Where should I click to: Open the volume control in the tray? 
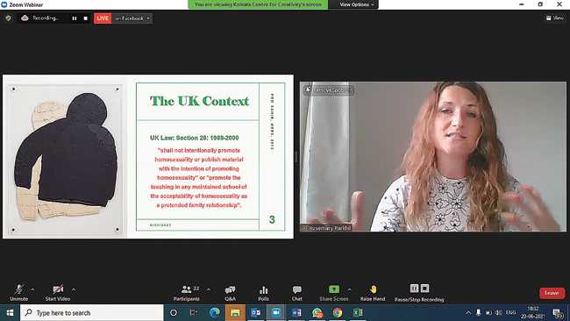click(499, 312)
